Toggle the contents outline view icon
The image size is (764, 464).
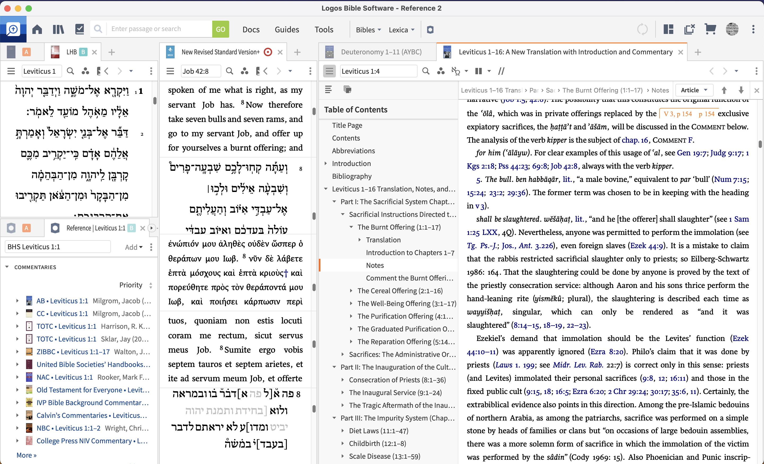[x=328, y=90]
